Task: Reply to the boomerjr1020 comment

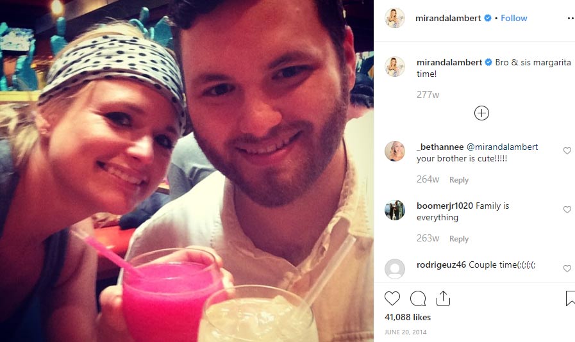Action: click(x=459, y=239)
